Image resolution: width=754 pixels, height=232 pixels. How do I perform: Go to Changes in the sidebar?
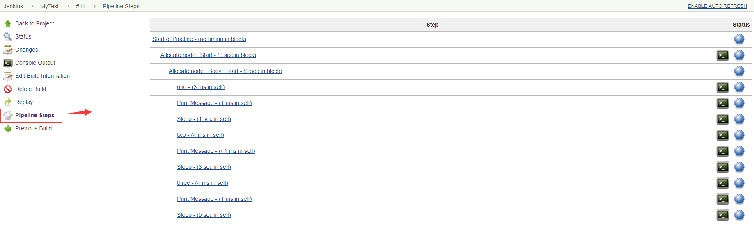[x=26, y=50]
